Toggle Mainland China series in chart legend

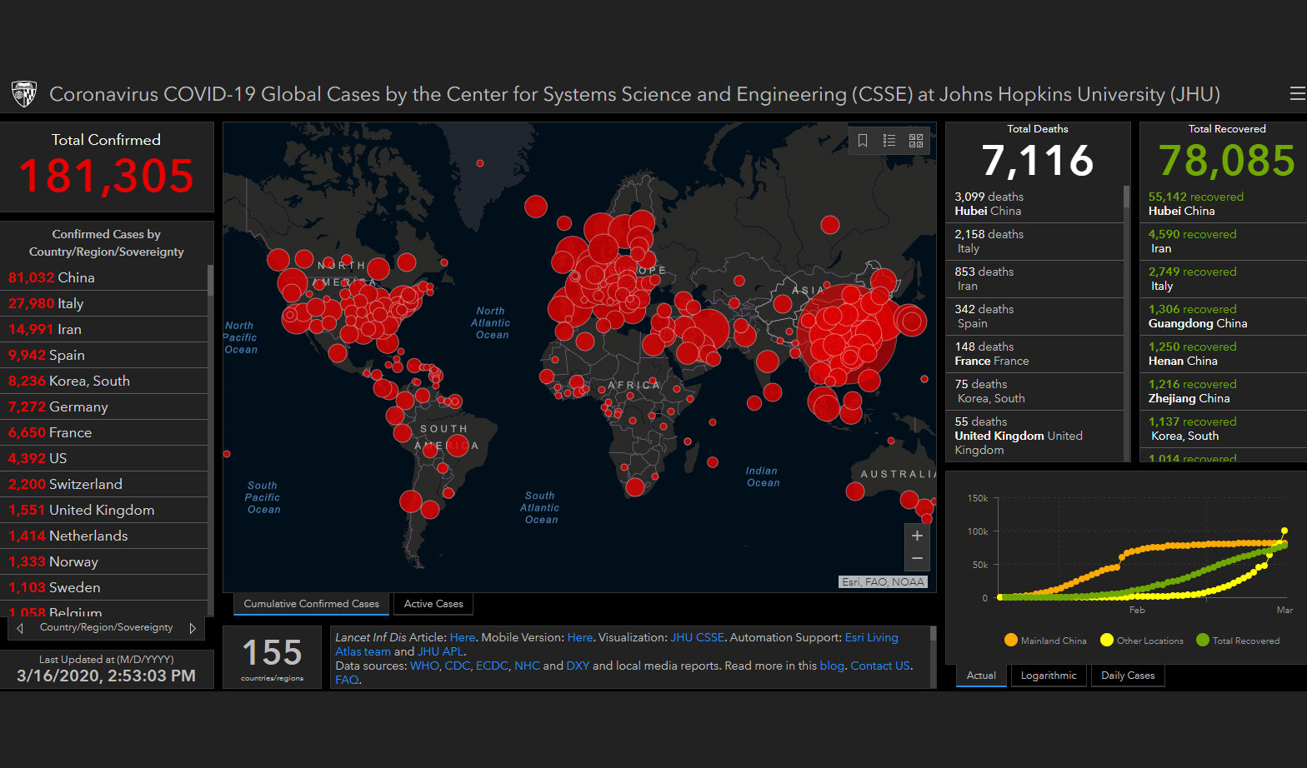(1045, 641)
